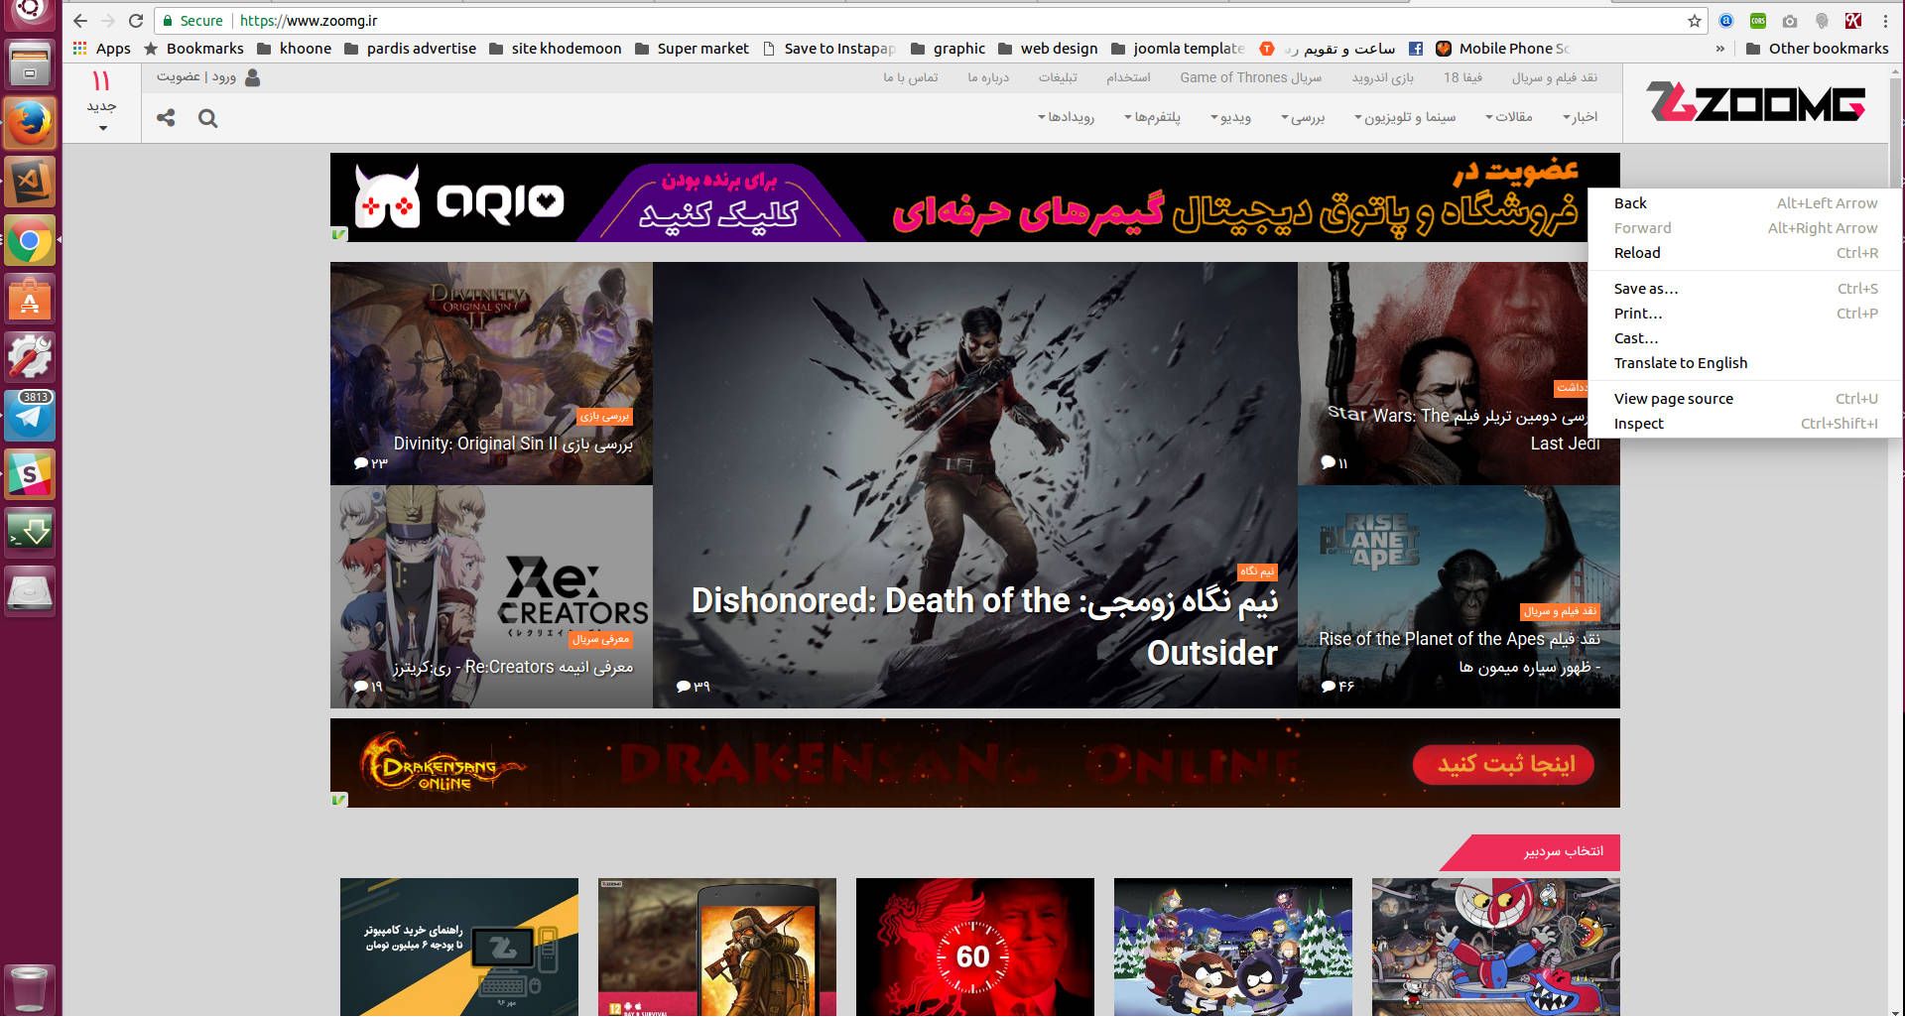
Task: Reload the page with the refresh icon
Action: [136, 21]
